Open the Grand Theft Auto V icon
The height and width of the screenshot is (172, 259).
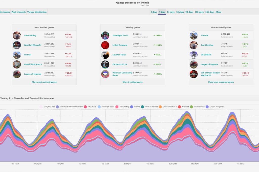[x=17, y=64]
